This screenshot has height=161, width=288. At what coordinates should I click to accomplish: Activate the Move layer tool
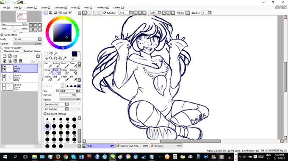(46, 58)
